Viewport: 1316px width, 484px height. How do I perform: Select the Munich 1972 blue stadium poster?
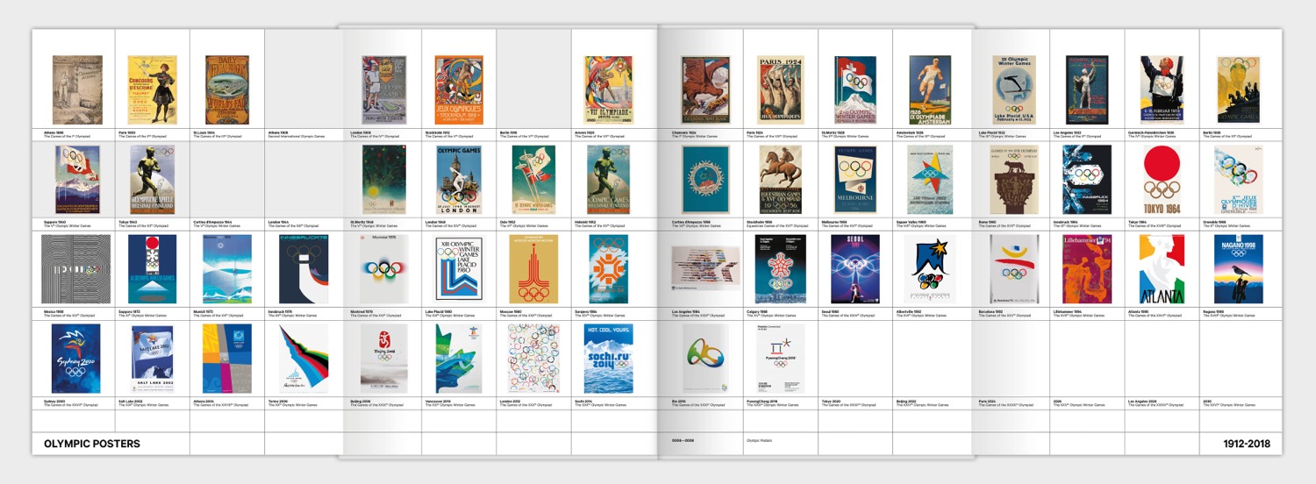[x=227, y=269]
